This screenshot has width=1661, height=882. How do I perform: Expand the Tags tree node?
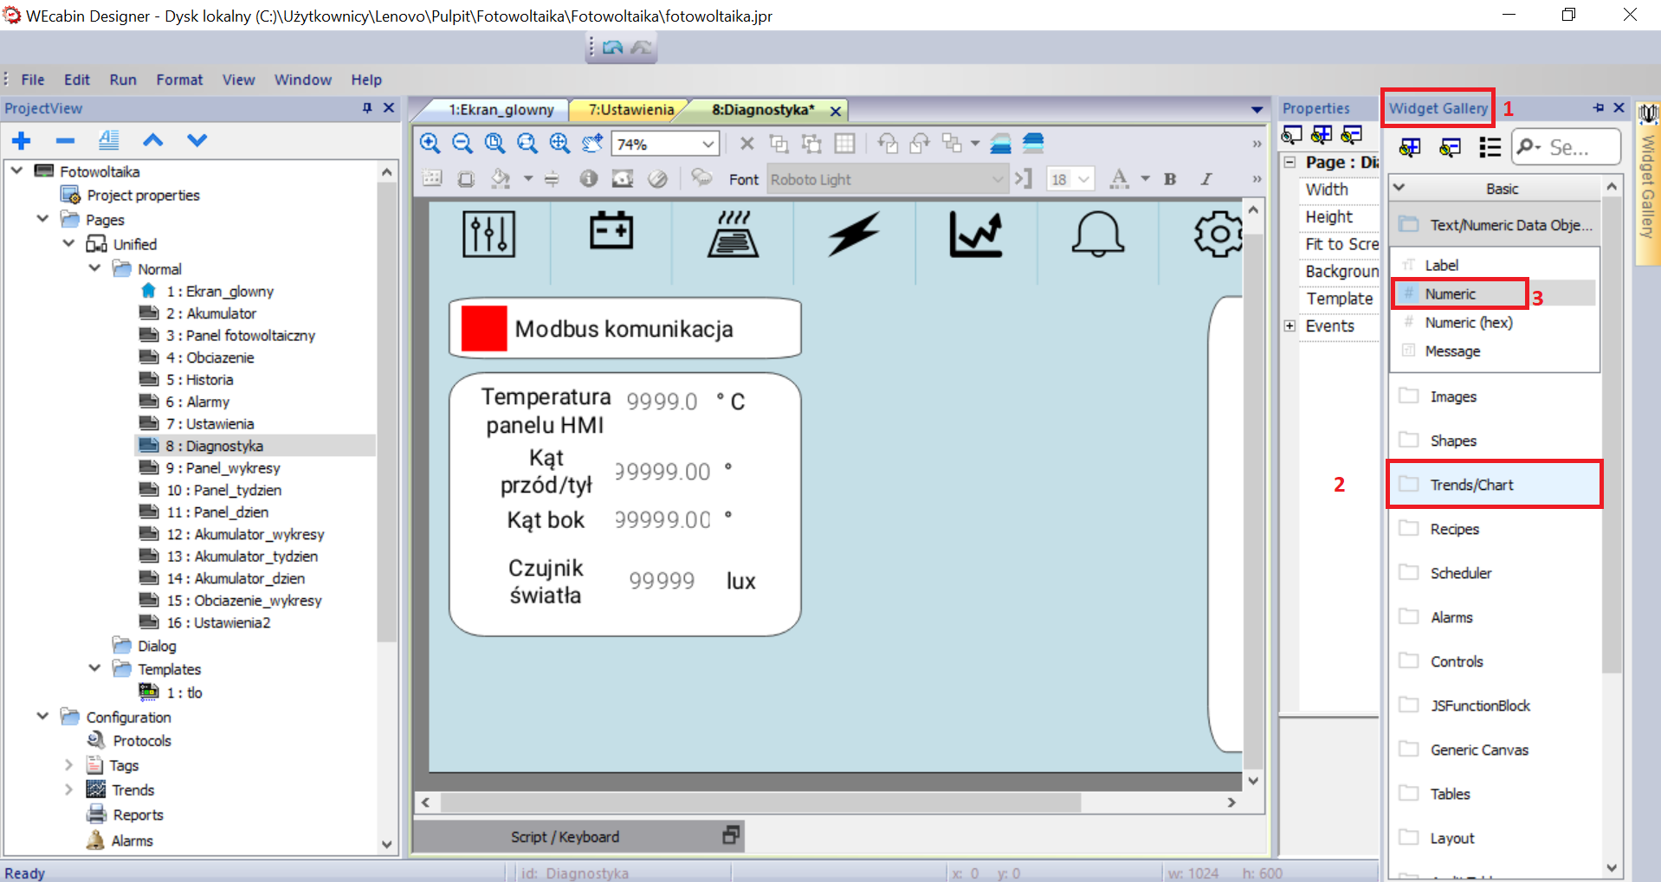tap(68, 765)
